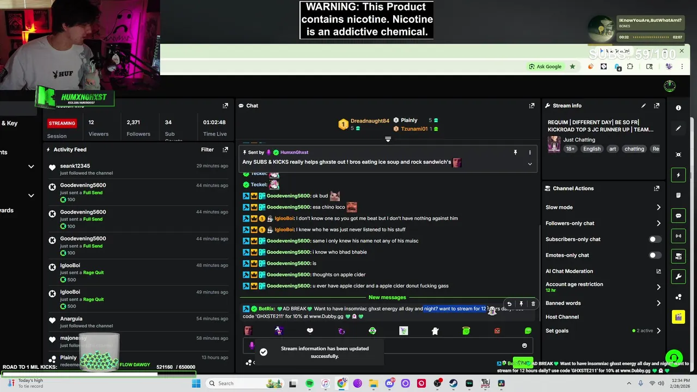Open the chat bubble sidebar icon

point(678,216)
